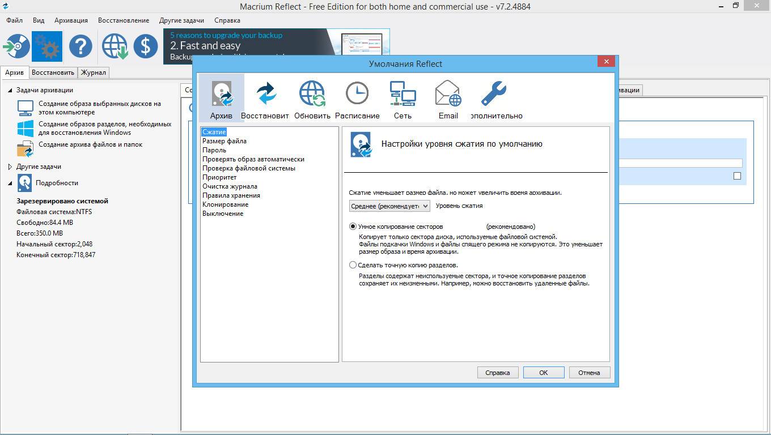Click Создание архива файлов и папок link
The height and width of the screenshot is (435, 771).
point(90,144)
